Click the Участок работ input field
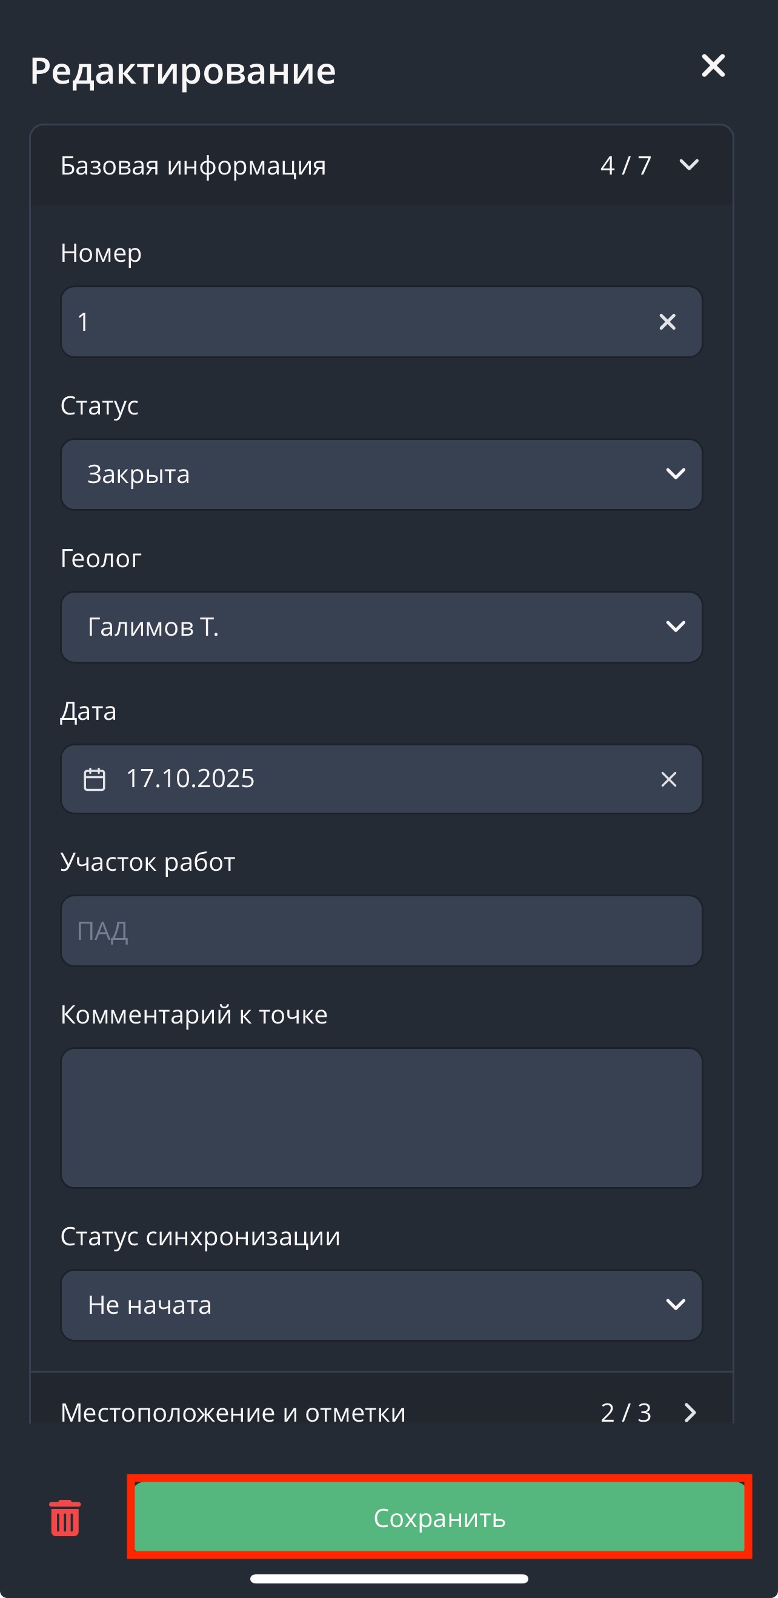 coord(381,931)
